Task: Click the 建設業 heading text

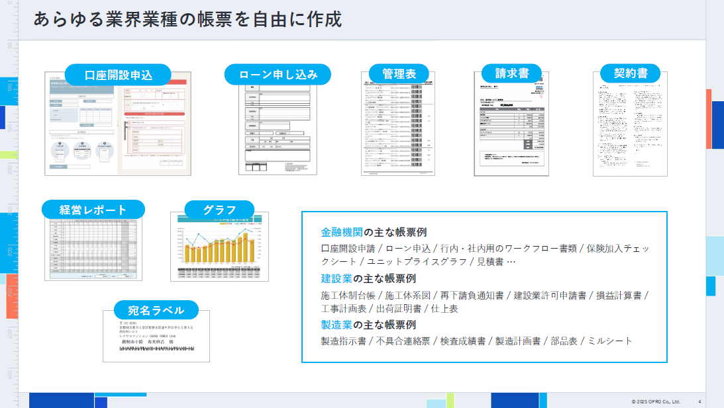Action: click(336, 278)
